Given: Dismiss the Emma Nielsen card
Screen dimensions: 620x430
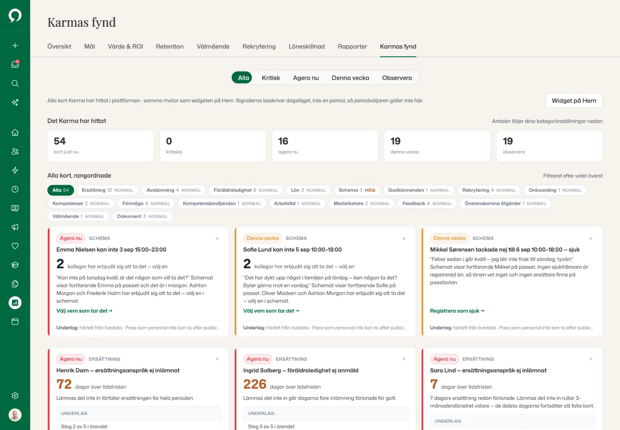Looking at the screenshot, I should click(x=217, y=238).
